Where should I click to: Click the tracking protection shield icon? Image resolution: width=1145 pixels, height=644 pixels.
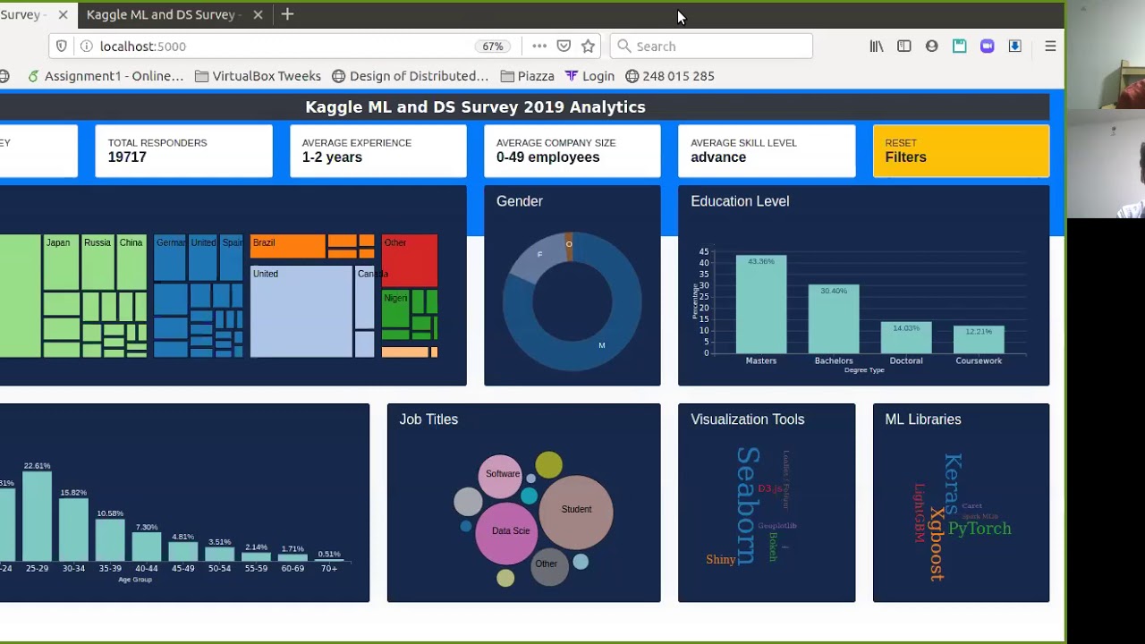click(x=62, y=47)
